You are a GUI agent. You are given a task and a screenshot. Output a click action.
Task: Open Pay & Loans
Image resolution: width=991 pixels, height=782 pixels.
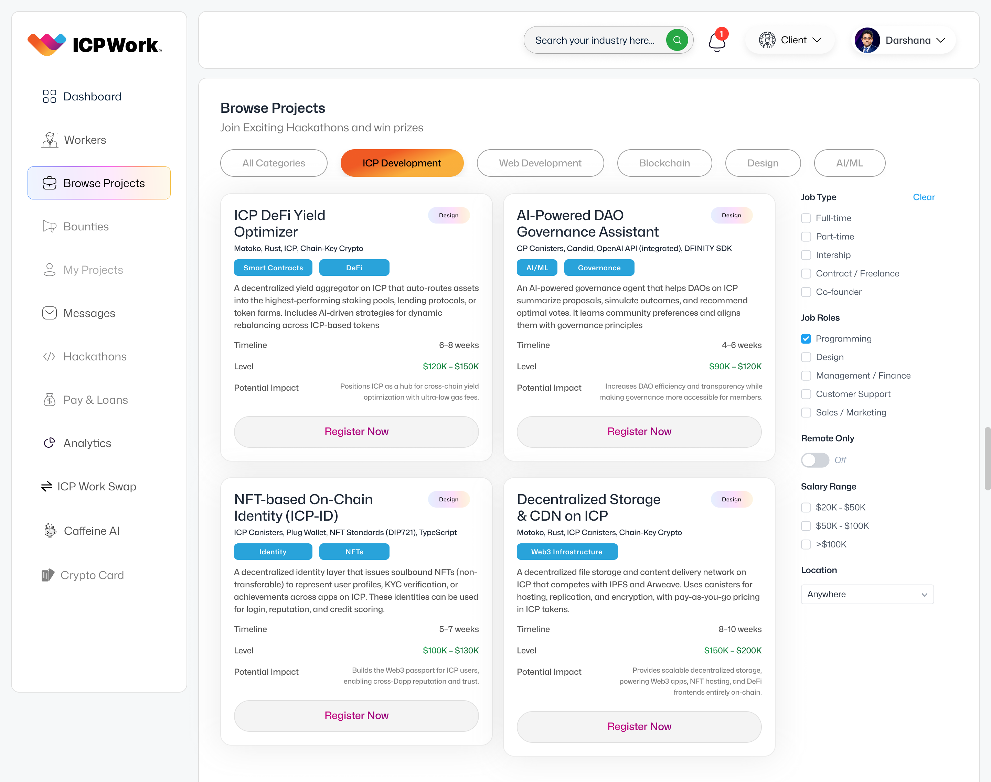[x=95, y=399]
